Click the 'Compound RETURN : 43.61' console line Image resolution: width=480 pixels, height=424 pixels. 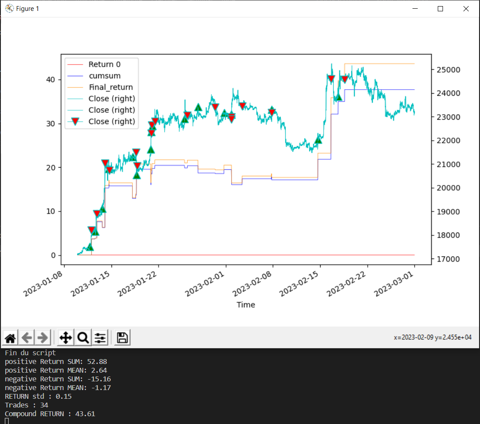pos(49,414)
